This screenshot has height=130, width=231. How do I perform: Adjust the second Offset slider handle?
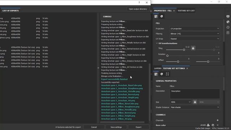coord(208,62)
